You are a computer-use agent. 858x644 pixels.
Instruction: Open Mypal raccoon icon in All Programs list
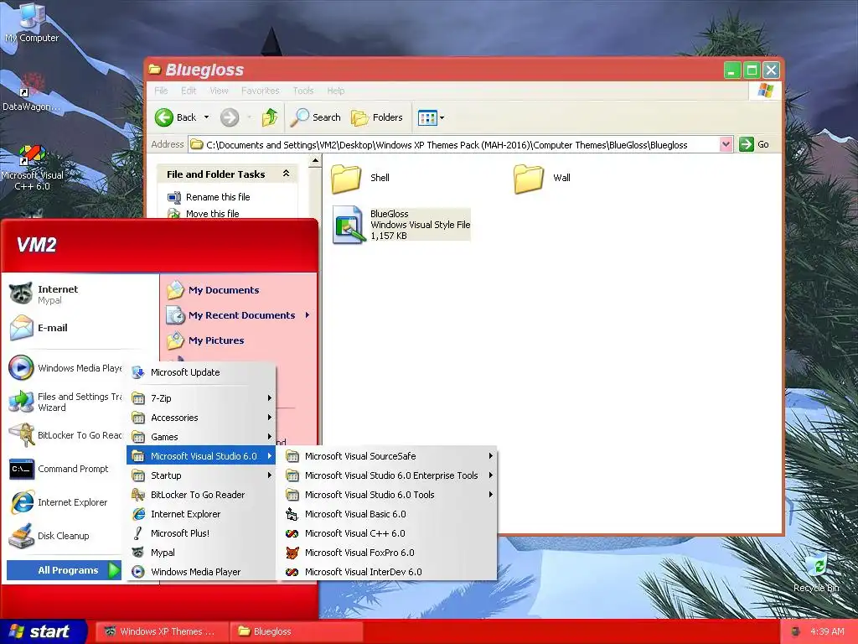pyautogui.click(x=138, y=553)
